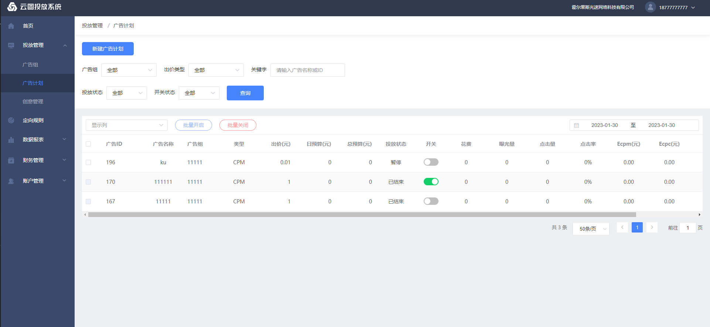Viewport: 710px width, 327px height.
Task: Click the 查询 search button
Action: click(245, 93)
